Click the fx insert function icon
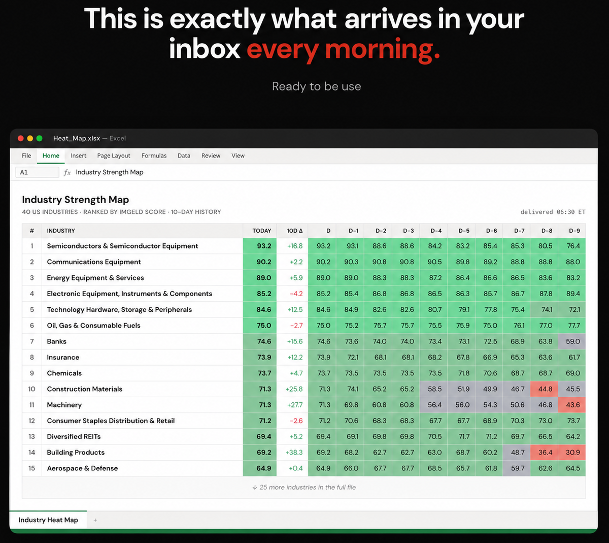Image resolution: width=609 pixels, height=543 pixels. click(67, 172)
